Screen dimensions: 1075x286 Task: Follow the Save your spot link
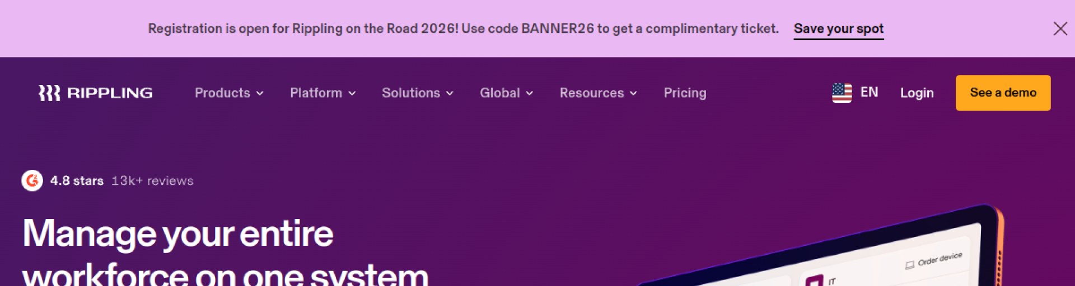tap(838, 28)
